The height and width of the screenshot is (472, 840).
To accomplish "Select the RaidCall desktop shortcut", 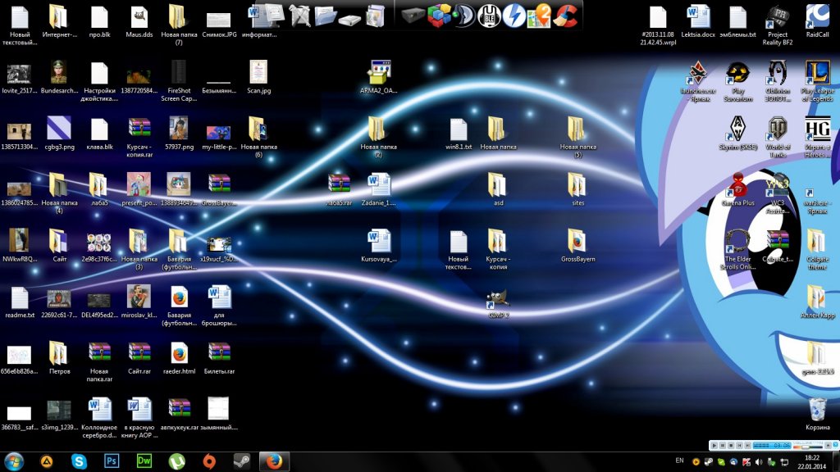I will click(x=817, y=17).
